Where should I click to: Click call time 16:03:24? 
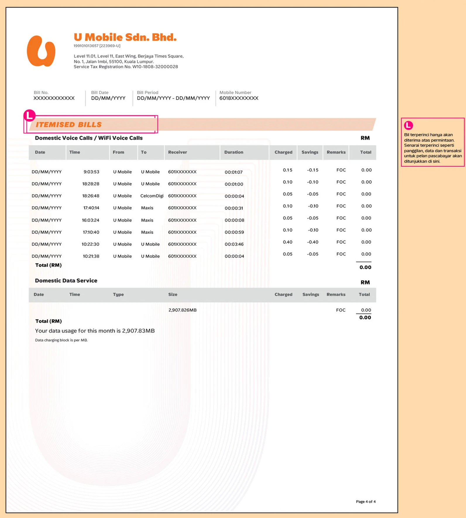click(x=91, y=220)
